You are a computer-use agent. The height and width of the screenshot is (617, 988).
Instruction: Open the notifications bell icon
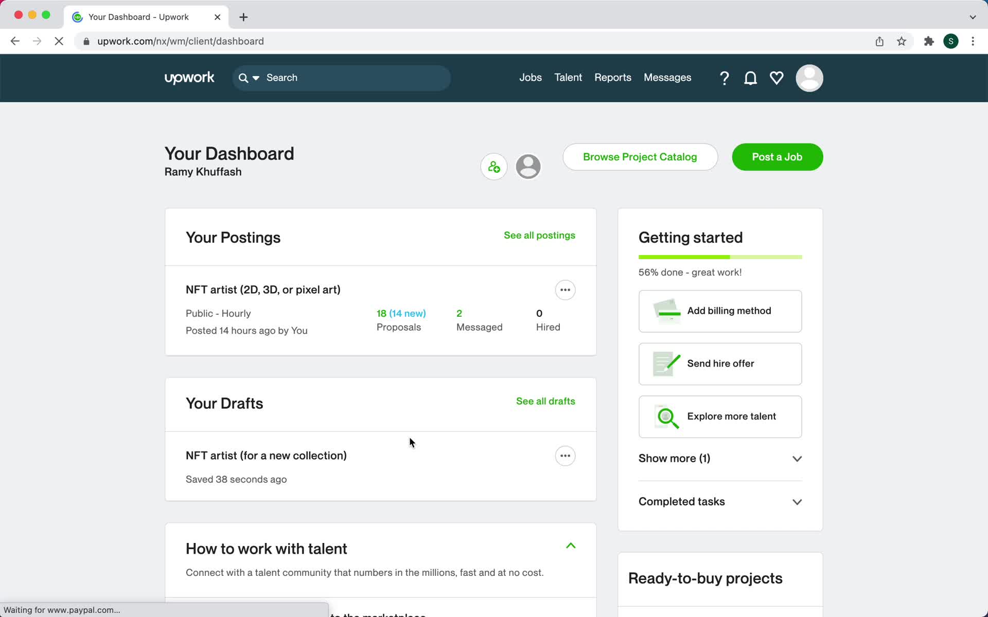(750, 78)
